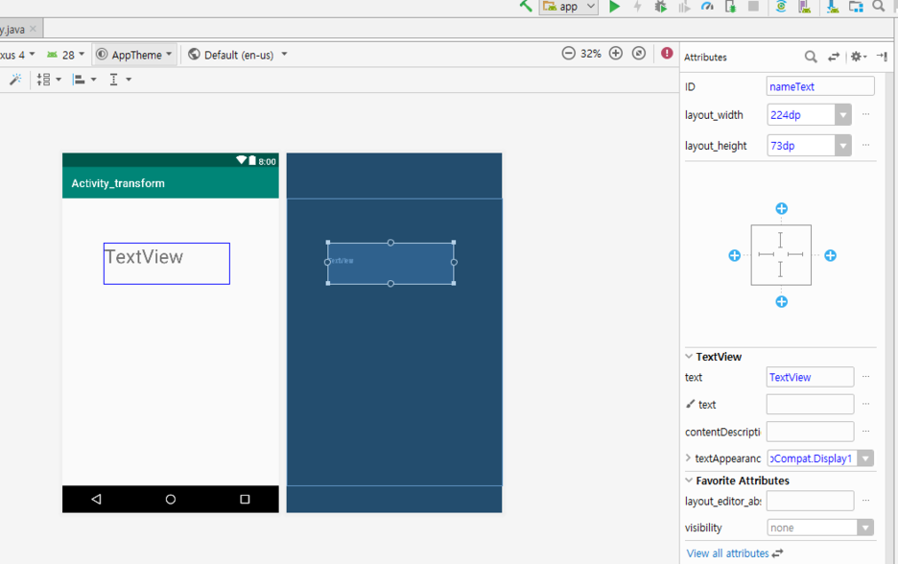Click the Run with Coverage icon
Image resolution: width=898 pixels, height=564 pixels.
(x=684, y=7)
